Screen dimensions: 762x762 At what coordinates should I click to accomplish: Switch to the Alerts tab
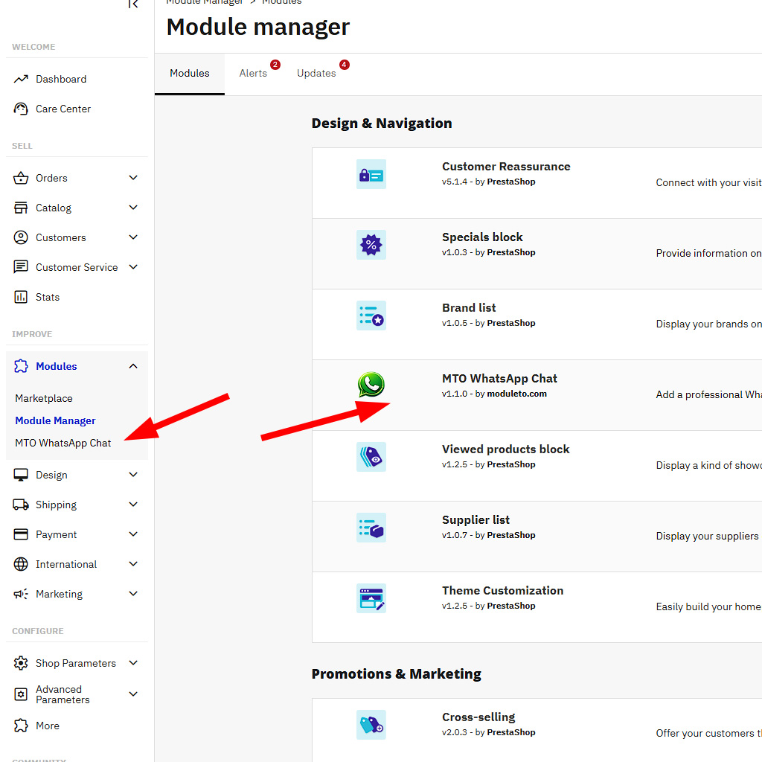253,73
